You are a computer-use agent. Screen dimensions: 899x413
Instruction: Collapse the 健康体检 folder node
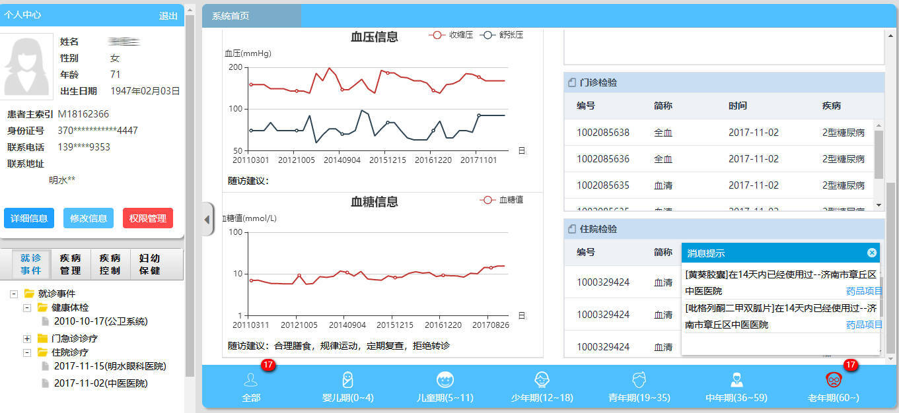tap(27, 308)
